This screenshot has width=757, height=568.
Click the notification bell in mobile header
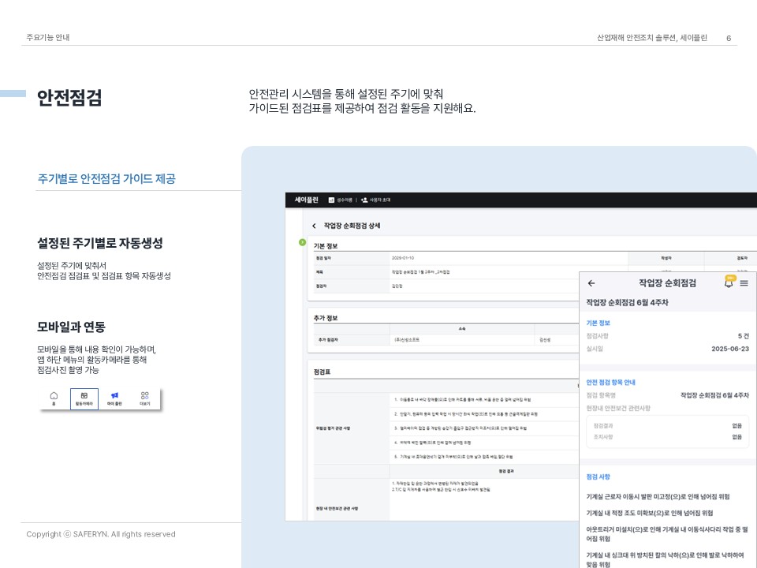(729, 283)
